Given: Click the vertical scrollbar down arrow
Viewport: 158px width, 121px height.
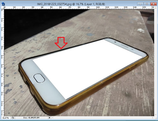Looking at the screenshot, I should pos(156,115).
